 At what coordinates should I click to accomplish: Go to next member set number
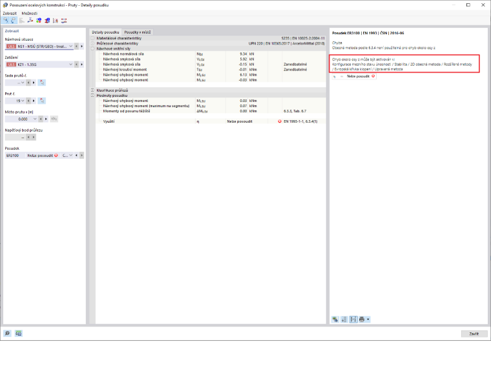pyautogui.click(x=34, y=83)
